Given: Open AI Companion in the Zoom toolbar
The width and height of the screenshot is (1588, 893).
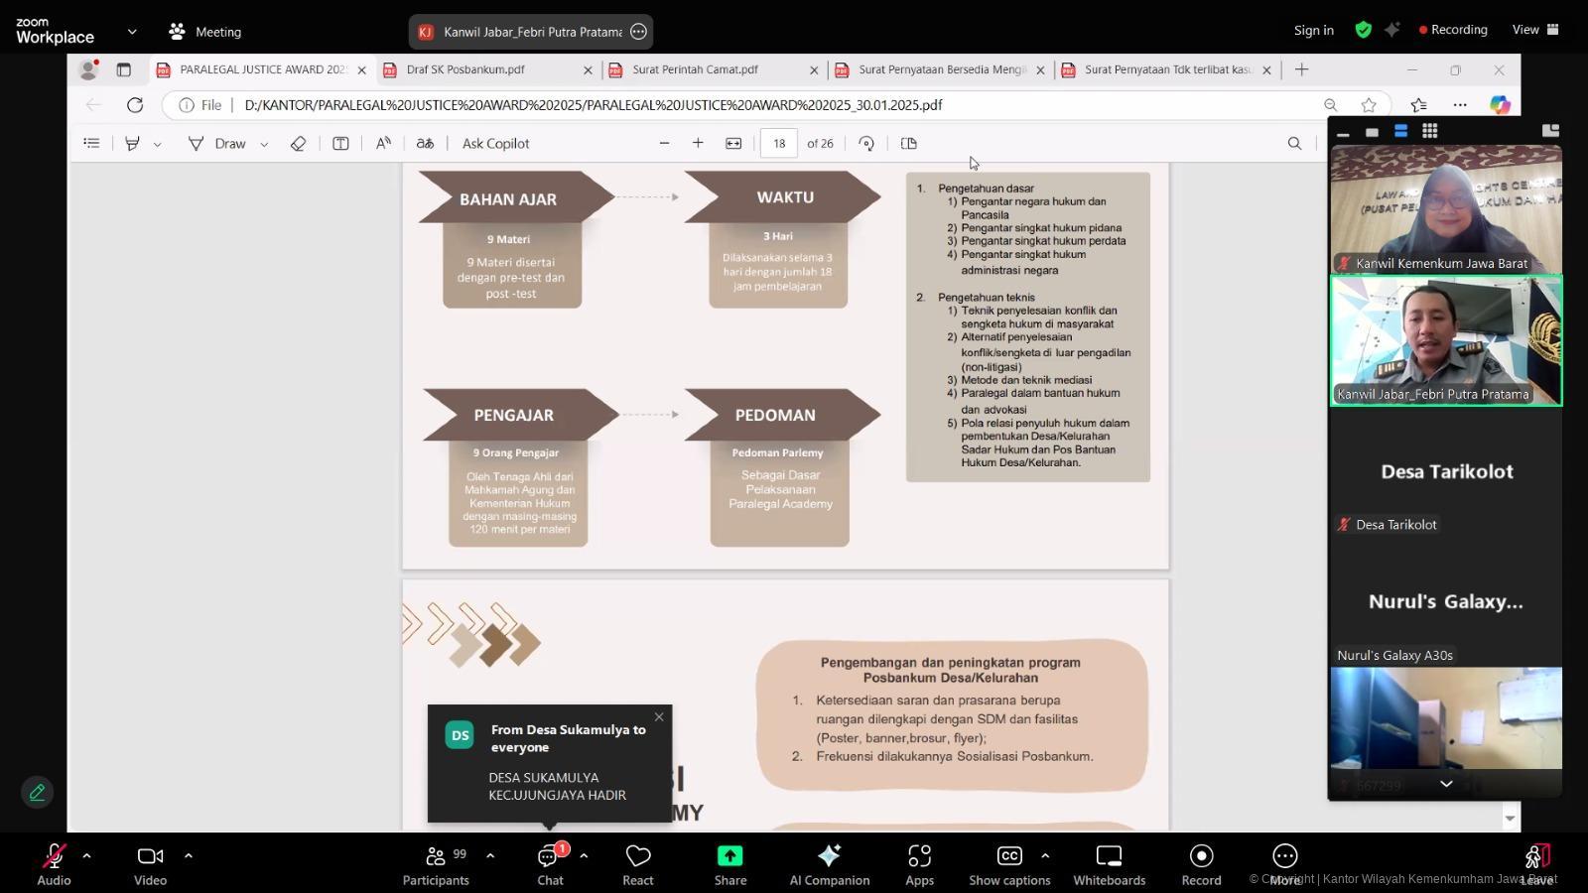Looking at the screenshot, I should pos(829,863).
